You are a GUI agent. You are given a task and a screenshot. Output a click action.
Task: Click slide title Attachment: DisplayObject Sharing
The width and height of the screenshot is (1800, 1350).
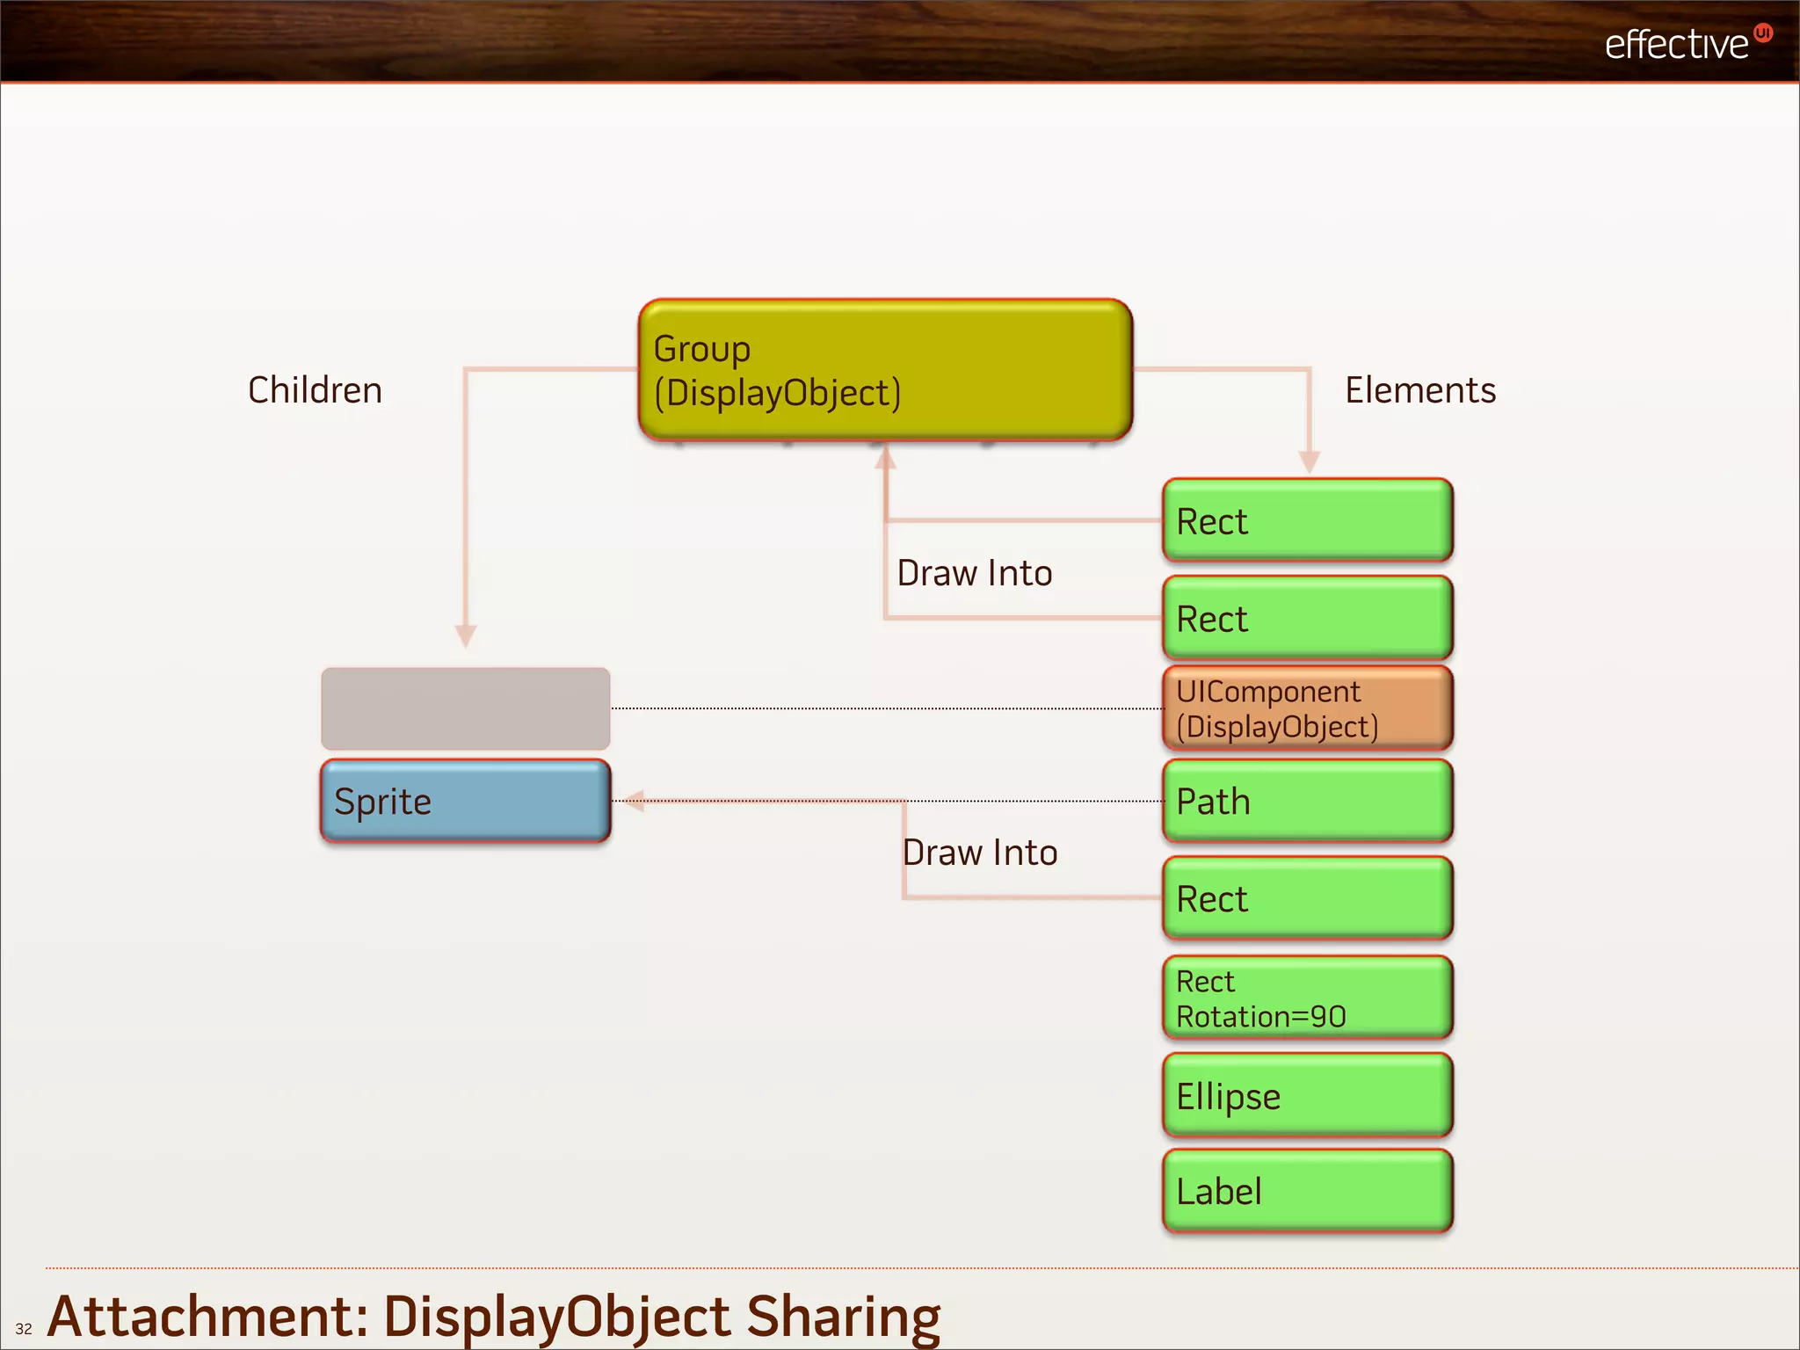pyautogui.click(x=493, y=1316)
